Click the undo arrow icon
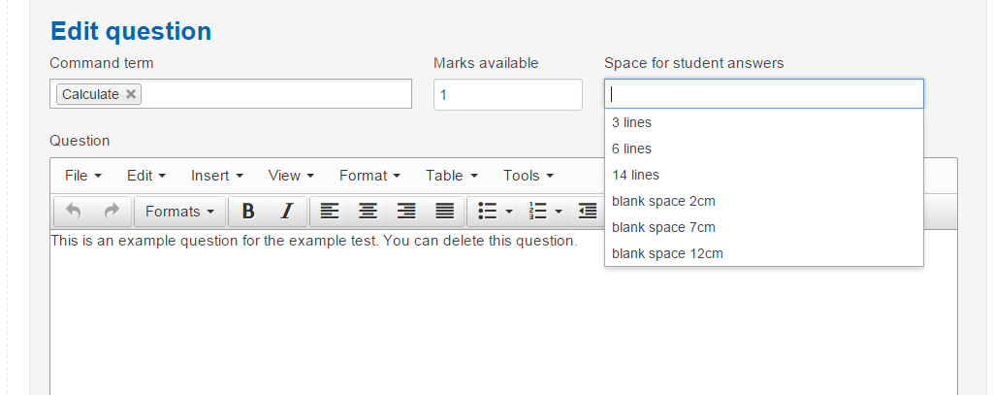993x395 pixels. tap(74, 212)
